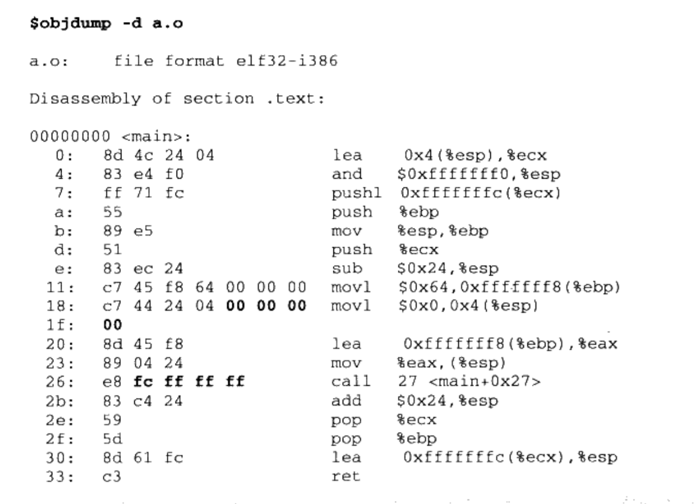
Task: Click the '00000000 <main>:' label
Action: click(x=111, y=136)
